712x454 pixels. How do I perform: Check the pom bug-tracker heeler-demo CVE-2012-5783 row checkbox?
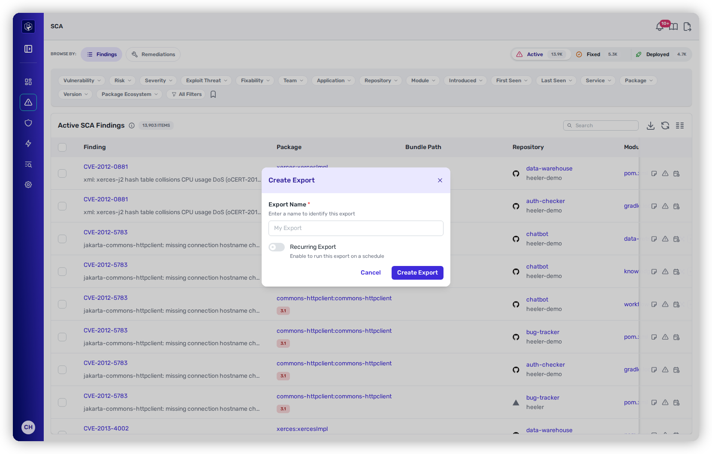[62, 337]
